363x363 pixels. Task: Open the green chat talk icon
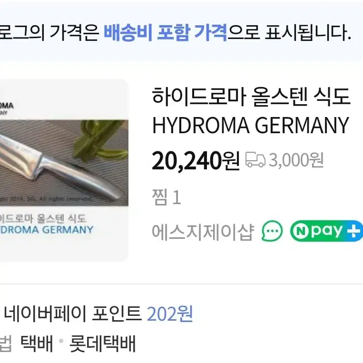272,231
